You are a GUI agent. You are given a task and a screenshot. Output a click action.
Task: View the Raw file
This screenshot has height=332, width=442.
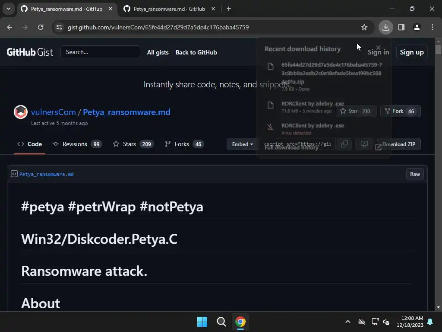tap(415, 174)
